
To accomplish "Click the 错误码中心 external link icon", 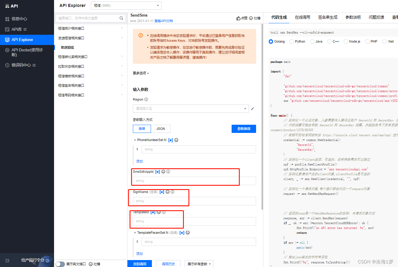I will 34,65.
